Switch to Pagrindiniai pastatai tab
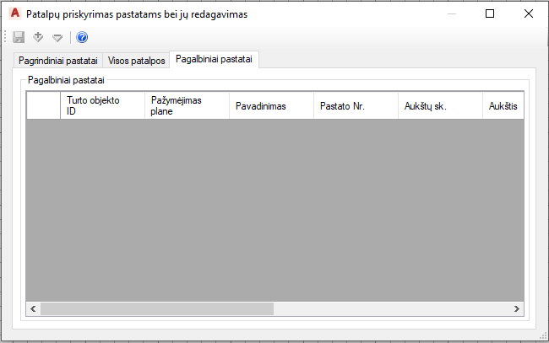This screenshot has height=343, width=549. pyautogui.click(x=57, y=61)
